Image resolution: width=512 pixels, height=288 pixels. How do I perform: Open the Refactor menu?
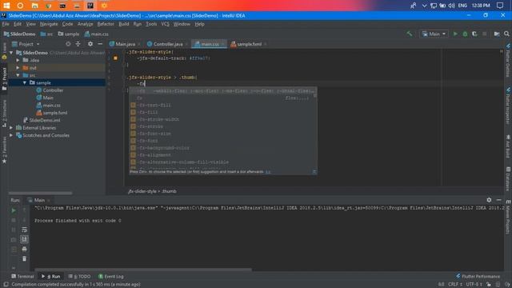[x=106, y=24]
